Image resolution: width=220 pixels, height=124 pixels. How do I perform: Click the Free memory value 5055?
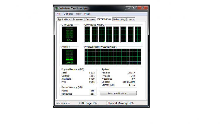(92, 82)
